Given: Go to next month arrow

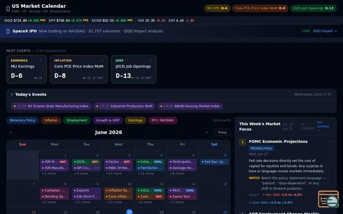Looking at the screenshot, I should [207, 132].
